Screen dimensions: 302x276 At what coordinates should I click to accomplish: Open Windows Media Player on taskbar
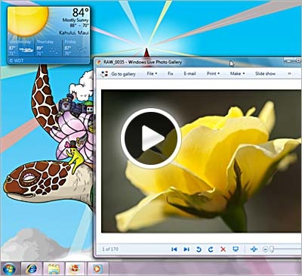click(97, 268)
